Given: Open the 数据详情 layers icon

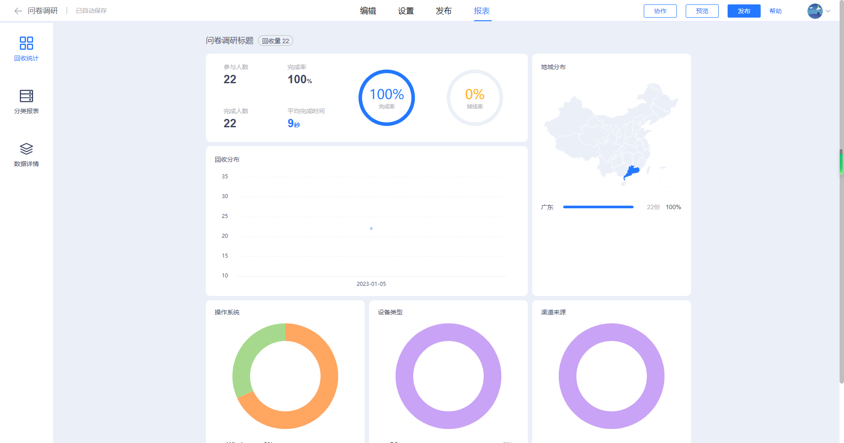Looking at the screenshot, I should coord(26,149).
